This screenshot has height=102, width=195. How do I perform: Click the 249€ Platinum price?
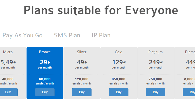coord(156,62)
